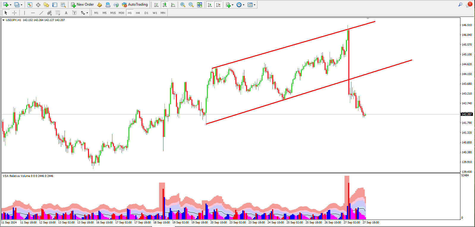Switch to W1 weekly timeframe

155,13
